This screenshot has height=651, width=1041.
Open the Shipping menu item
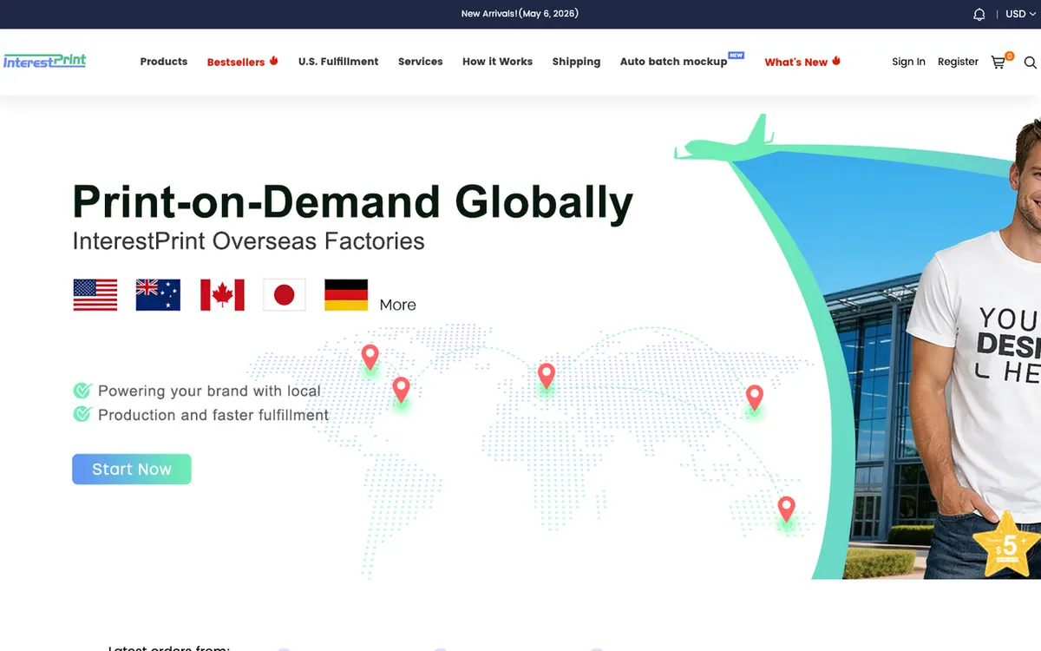point(576,62)
